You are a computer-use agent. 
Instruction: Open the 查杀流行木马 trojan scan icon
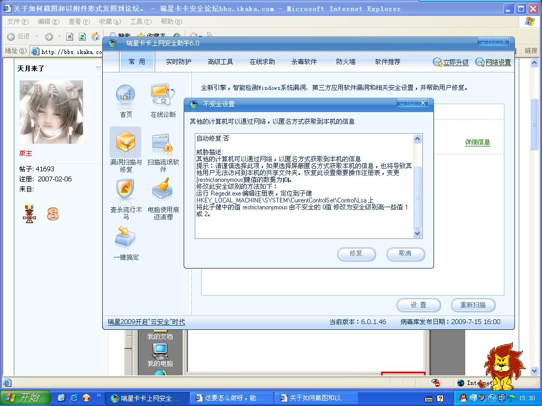tap(125, 189)
